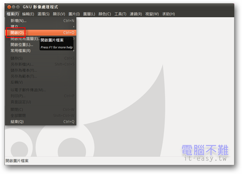Click the red close window button
The image size is (242, 174).
click(9, 7)
